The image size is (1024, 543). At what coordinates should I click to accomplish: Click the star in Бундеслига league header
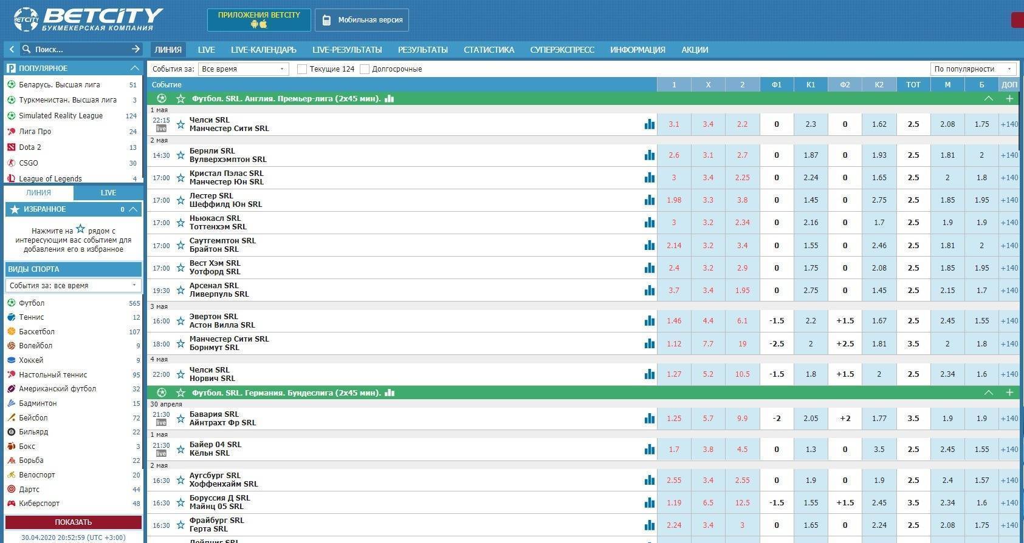(180, 393)
